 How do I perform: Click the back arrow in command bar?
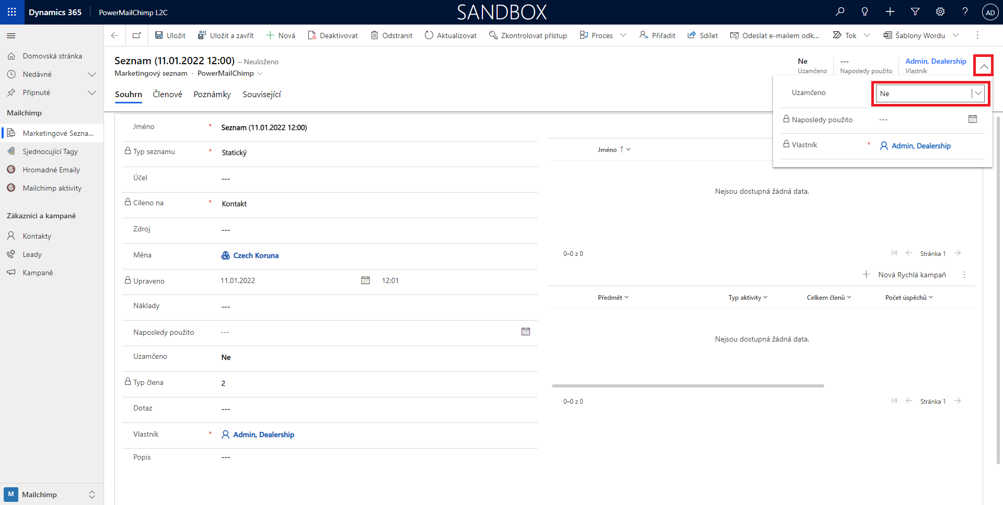(114, 36)
